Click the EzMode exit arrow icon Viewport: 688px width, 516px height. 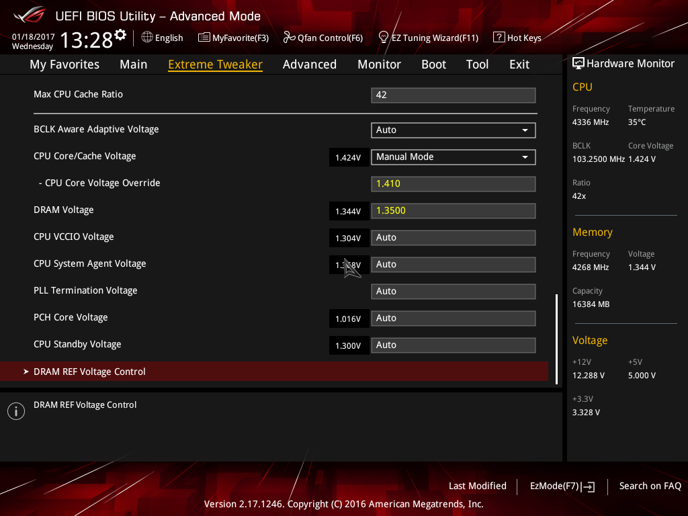(589, 486)
